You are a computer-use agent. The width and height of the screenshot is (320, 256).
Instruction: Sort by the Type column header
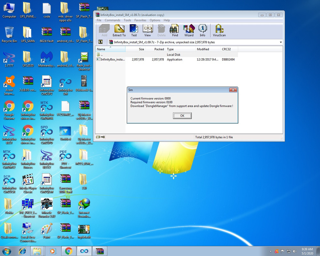click(180, 49)
